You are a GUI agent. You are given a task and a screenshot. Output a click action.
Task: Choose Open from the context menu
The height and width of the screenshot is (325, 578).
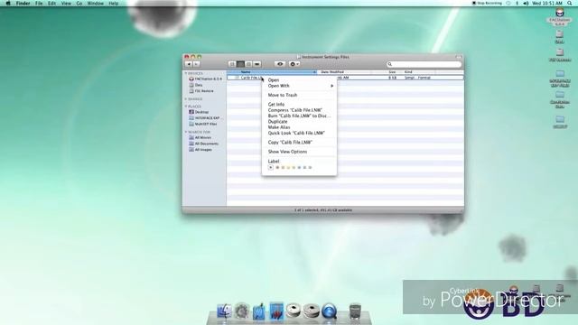pos(299,80)
